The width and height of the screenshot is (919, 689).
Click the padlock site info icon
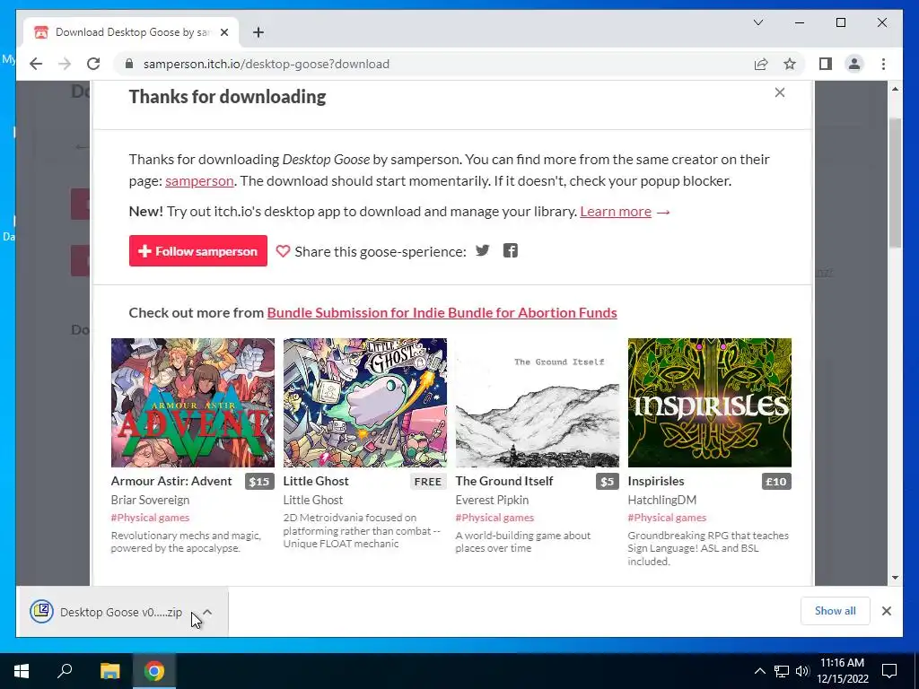(129, 64)
